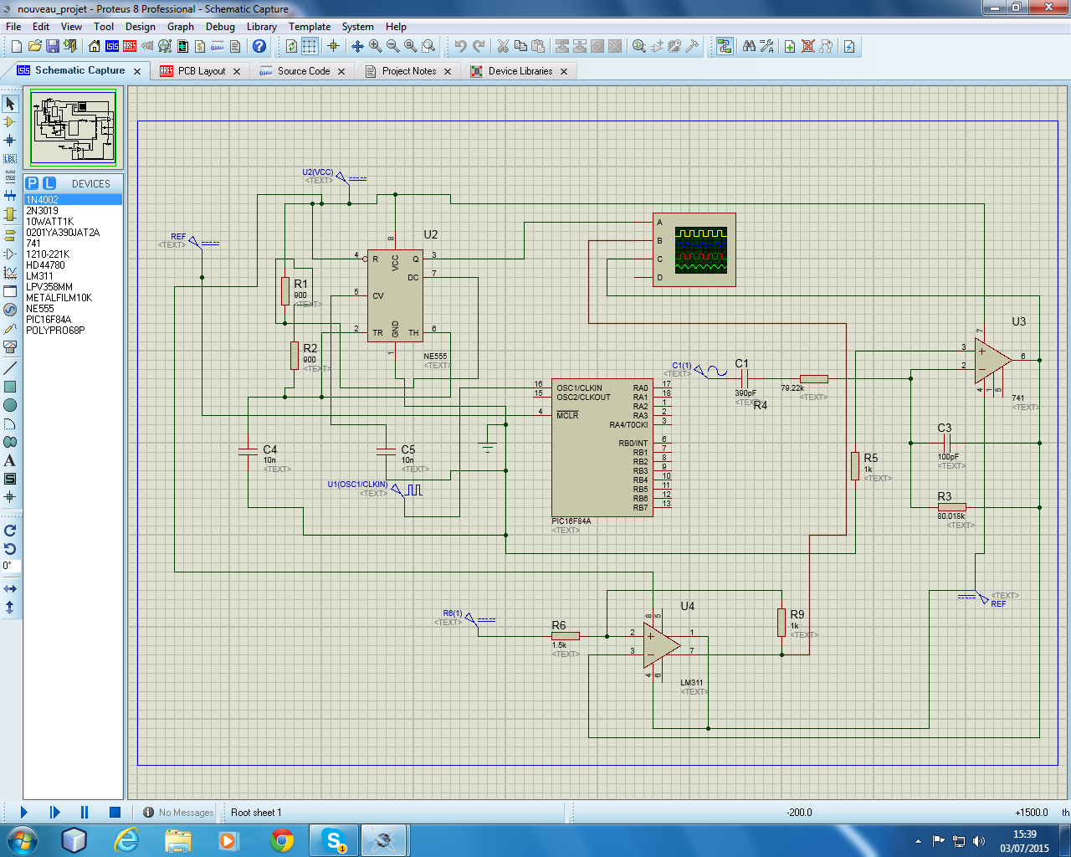1071x857 pixels.
Task: Click the vertical flip (Y-Mirror) icon
Action: 10,608
